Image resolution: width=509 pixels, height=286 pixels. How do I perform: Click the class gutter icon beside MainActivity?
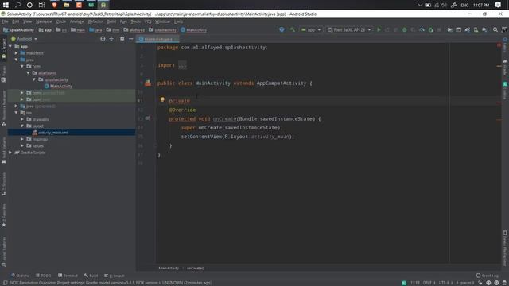(148, 83)
